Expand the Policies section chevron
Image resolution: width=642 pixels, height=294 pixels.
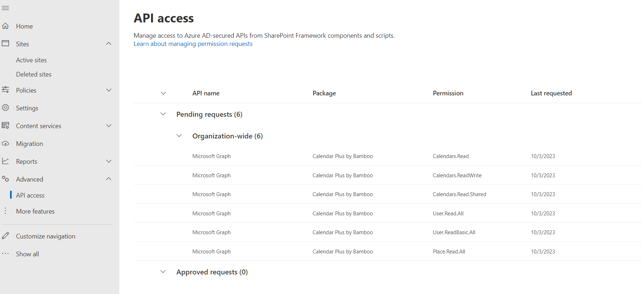click(109, 90)
